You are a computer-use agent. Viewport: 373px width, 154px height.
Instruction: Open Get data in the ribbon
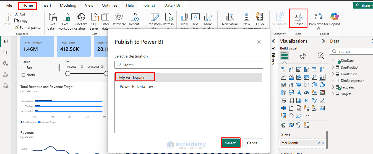pos(52,21)
